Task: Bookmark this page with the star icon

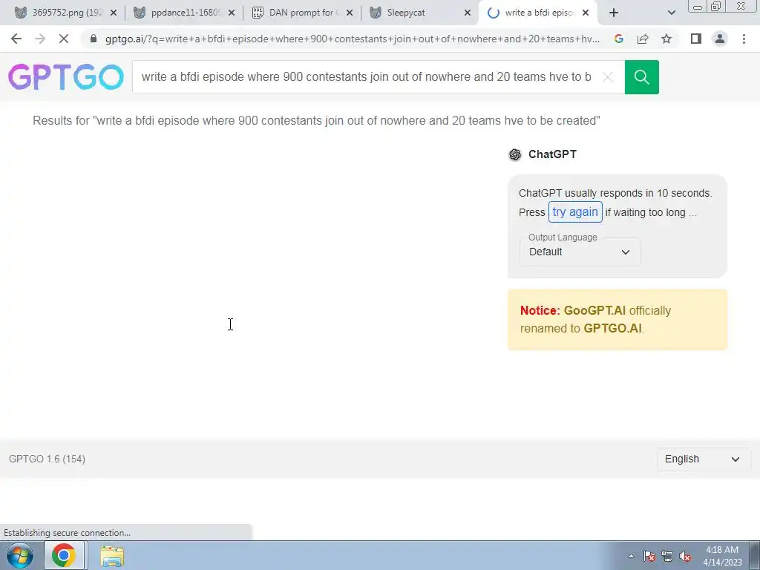Action: (x=666, y=39)
